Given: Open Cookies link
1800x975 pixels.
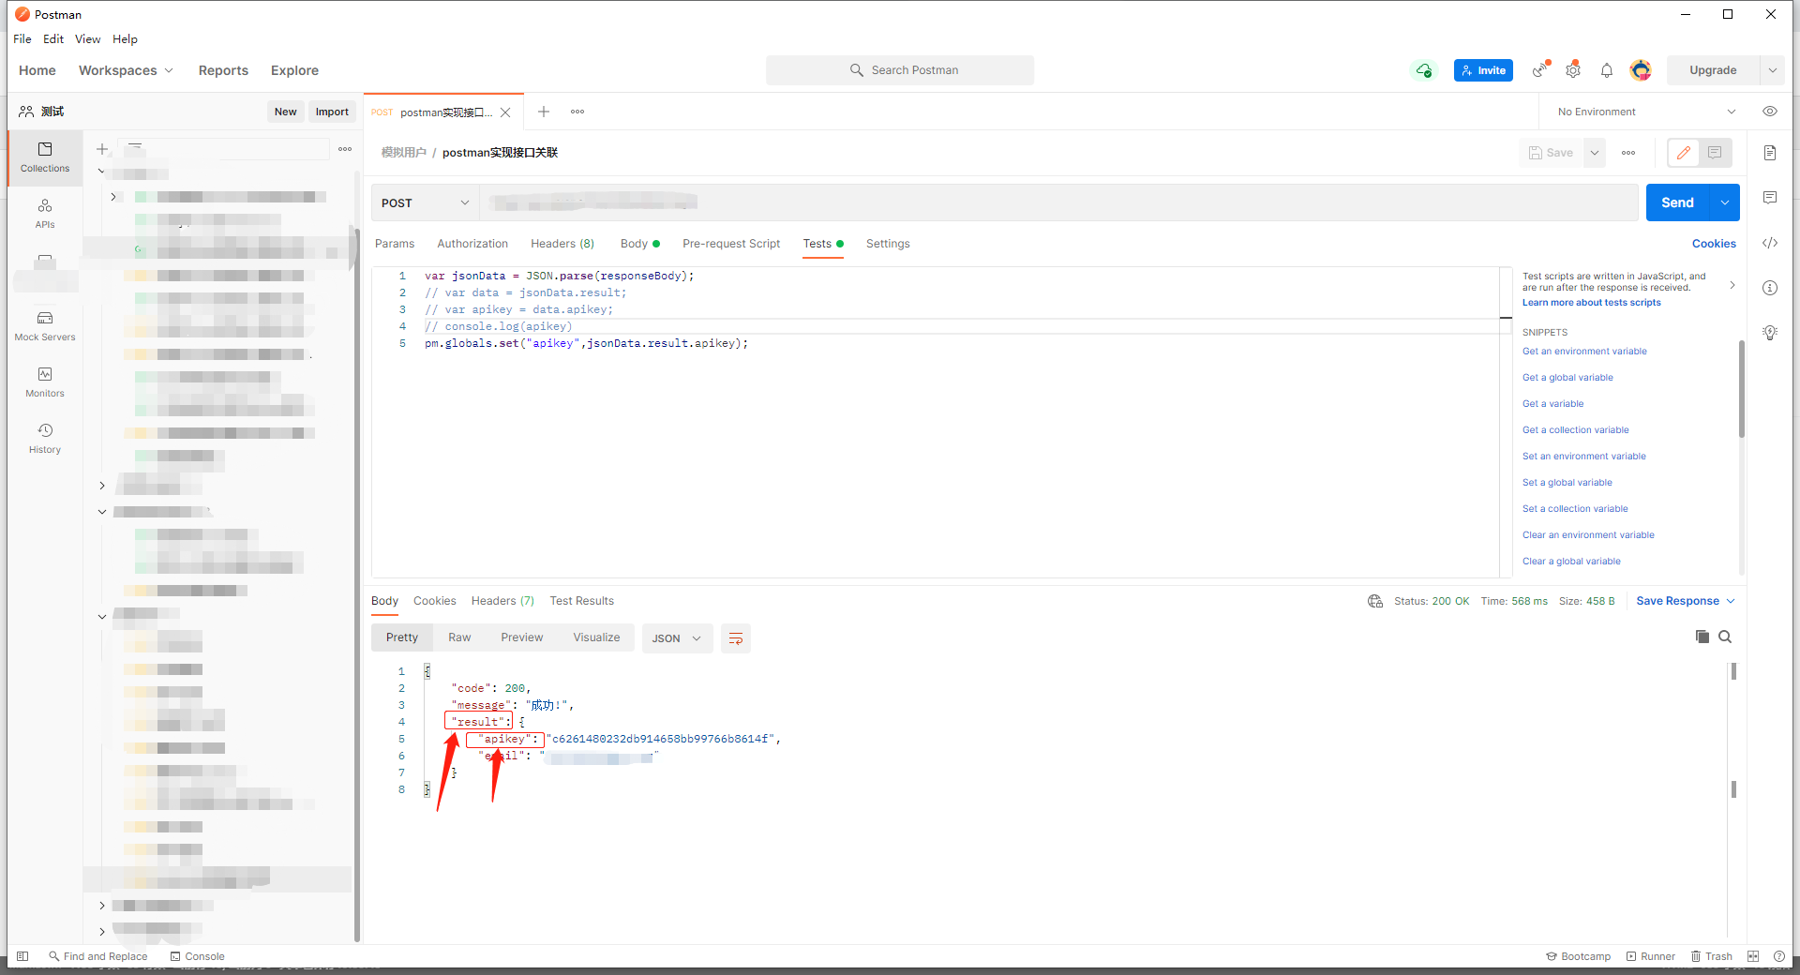Looking at the screenshot, I should click(1714, 244).
